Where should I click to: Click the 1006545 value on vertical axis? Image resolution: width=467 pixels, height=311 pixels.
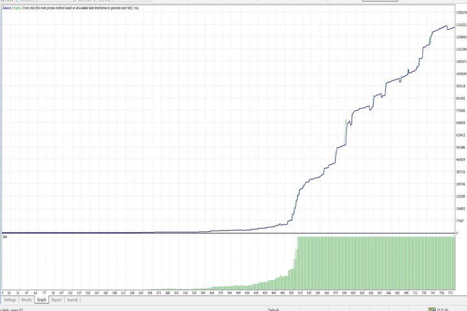coord(461,74)
